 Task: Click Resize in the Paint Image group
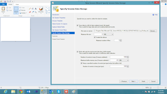[22, 10]
